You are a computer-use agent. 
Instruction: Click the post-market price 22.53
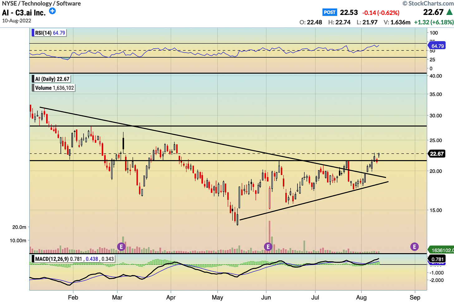click(349, 12)
